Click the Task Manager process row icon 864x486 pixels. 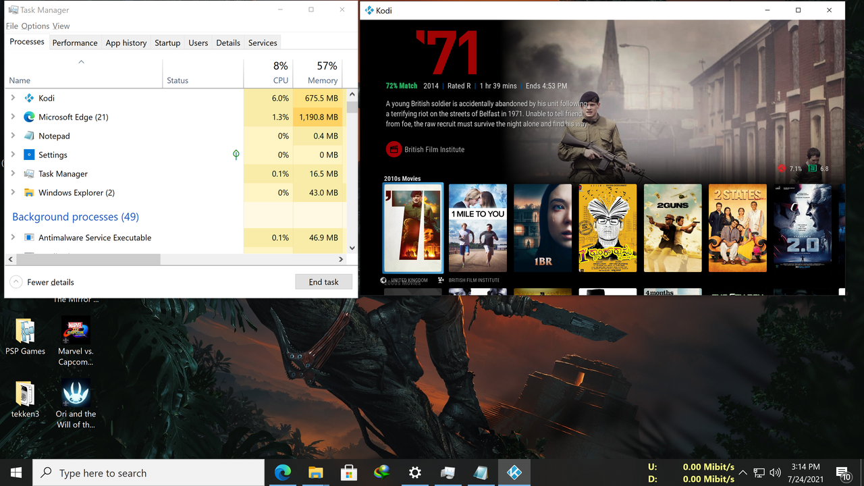tap(29, 173)
